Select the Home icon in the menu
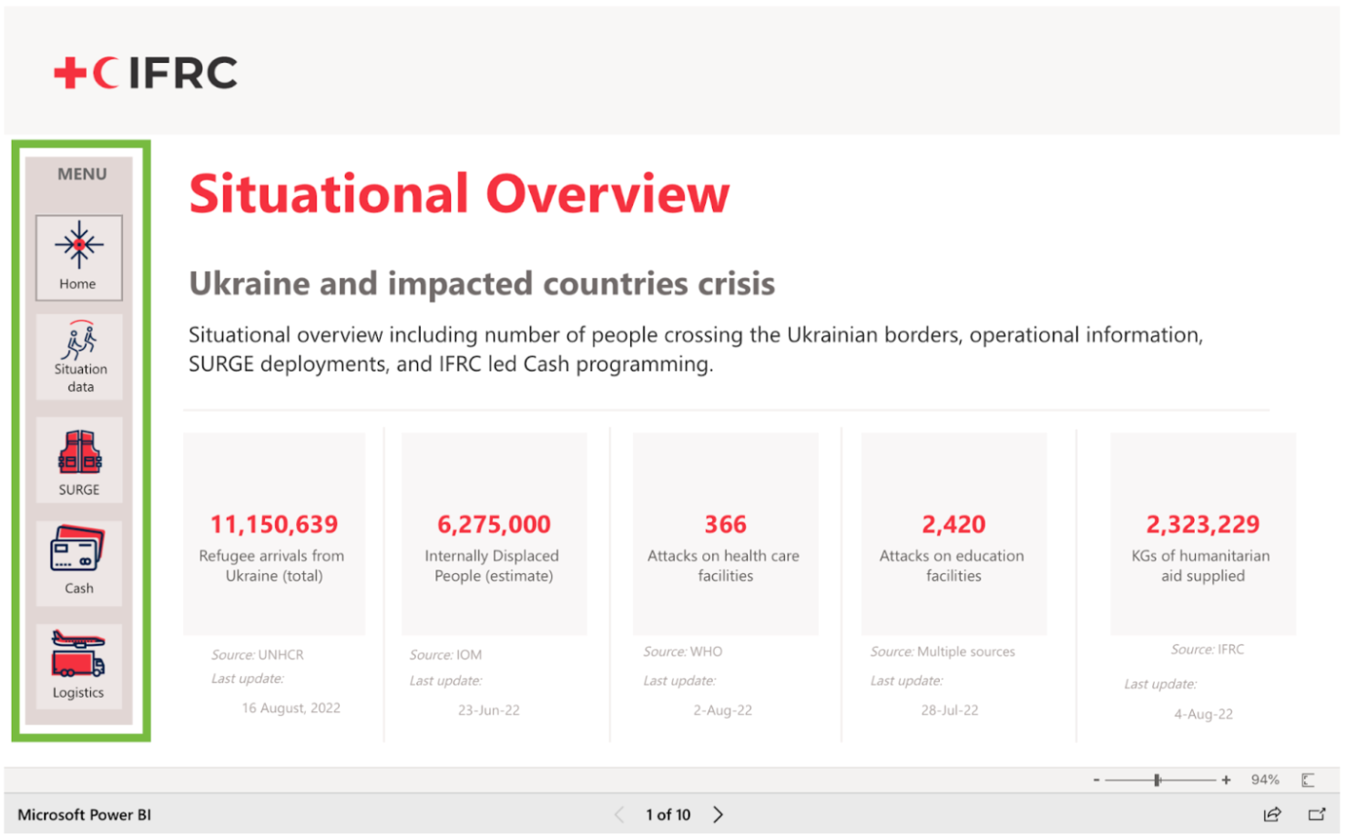This screenshot has width=1346, height=838. [x=80, y=244]
